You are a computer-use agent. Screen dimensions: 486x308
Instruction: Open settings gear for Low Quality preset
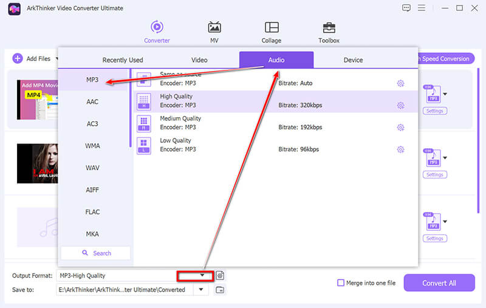coord(400,149)
